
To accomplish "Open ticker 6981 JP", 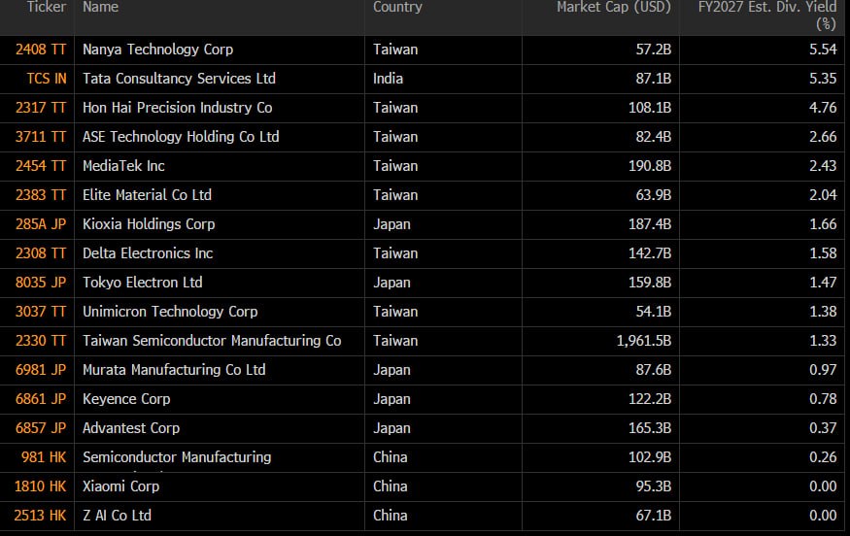I will pyautogui.click(x=41, y=370).
